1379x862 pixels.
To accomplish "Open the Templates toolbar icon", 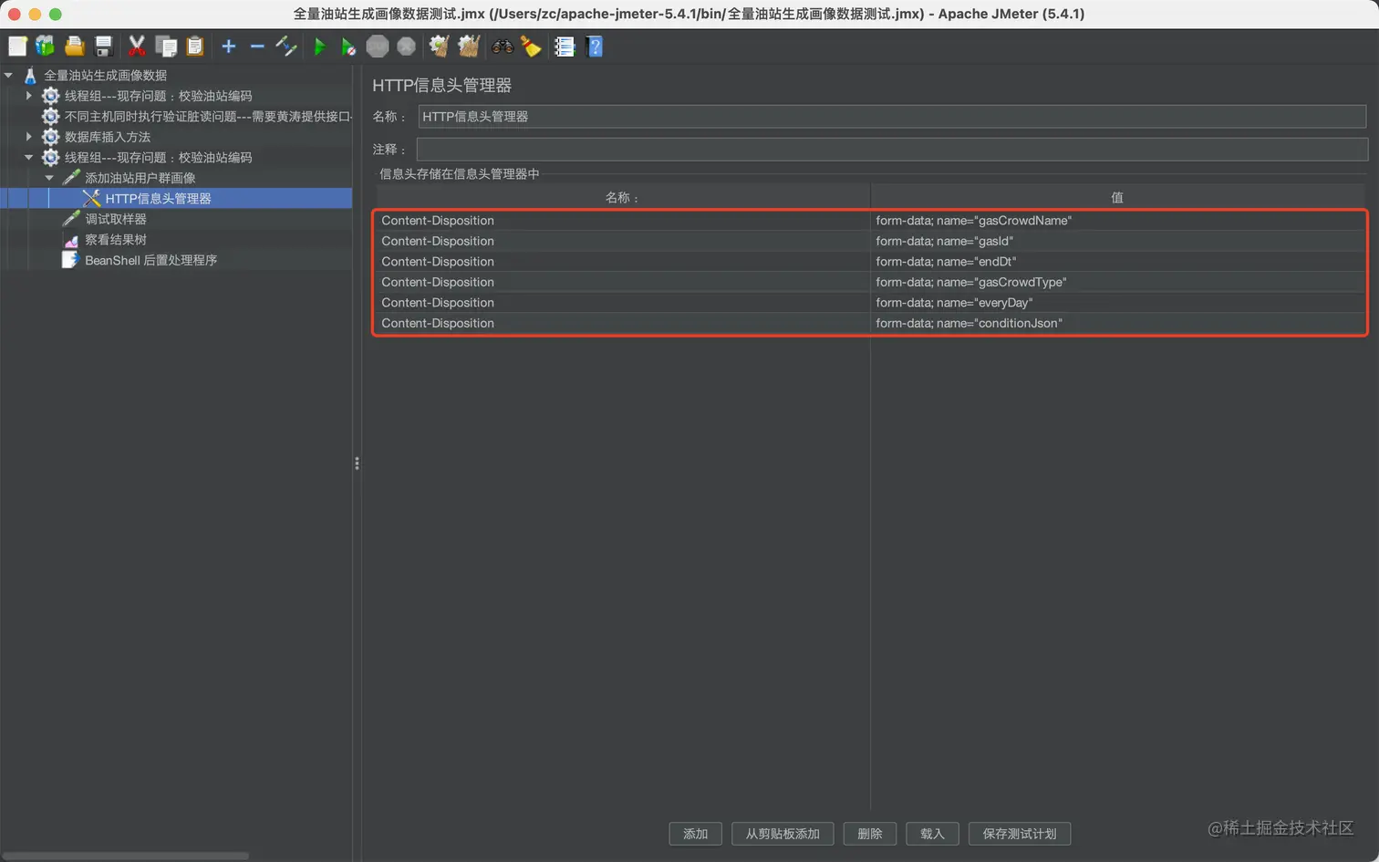I will click(x=45, y=47).
